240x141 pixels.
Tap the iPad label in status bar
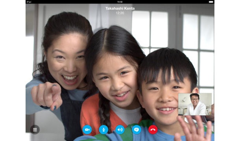point(29,2)
